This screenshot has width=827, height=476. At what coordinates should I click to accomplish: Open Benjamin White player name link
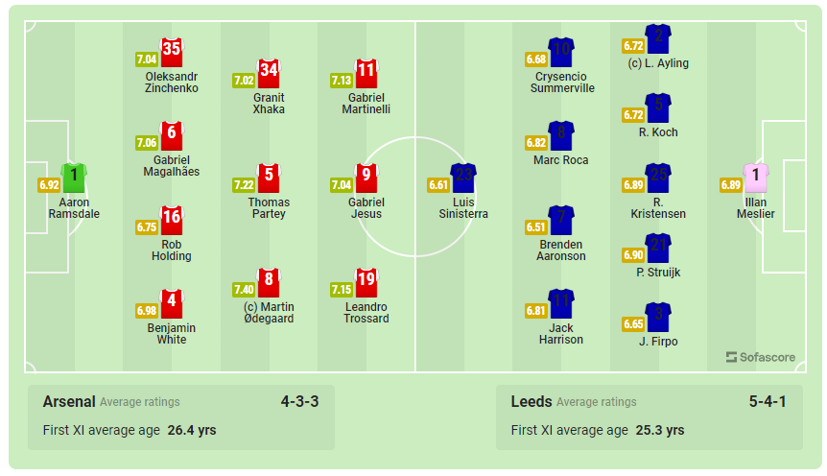[x=172, y=334]
